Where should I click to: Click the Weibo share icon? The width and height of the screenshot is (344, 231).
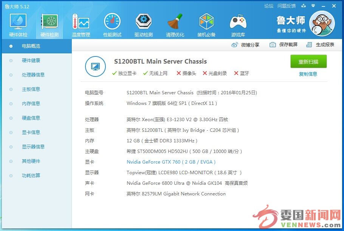point(234,45)
